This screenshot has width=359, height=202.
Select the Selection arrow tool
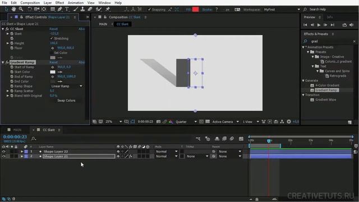(x=6, y=9)
